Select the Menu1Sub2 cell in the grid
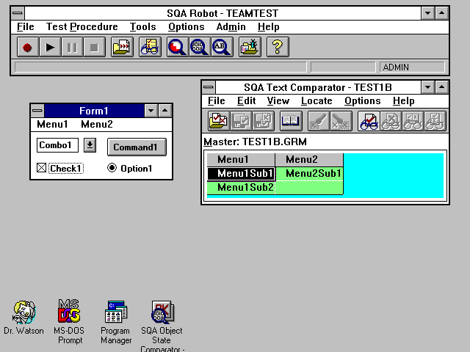This screenshot has width=470, height=352. pos(241,188)
